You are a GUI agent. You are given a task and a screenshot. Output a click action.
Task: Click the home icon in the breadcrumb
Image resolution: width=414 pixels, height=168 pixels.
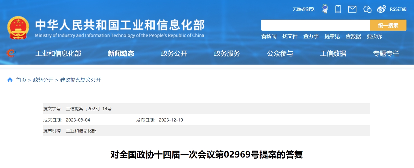coord(10,80)
